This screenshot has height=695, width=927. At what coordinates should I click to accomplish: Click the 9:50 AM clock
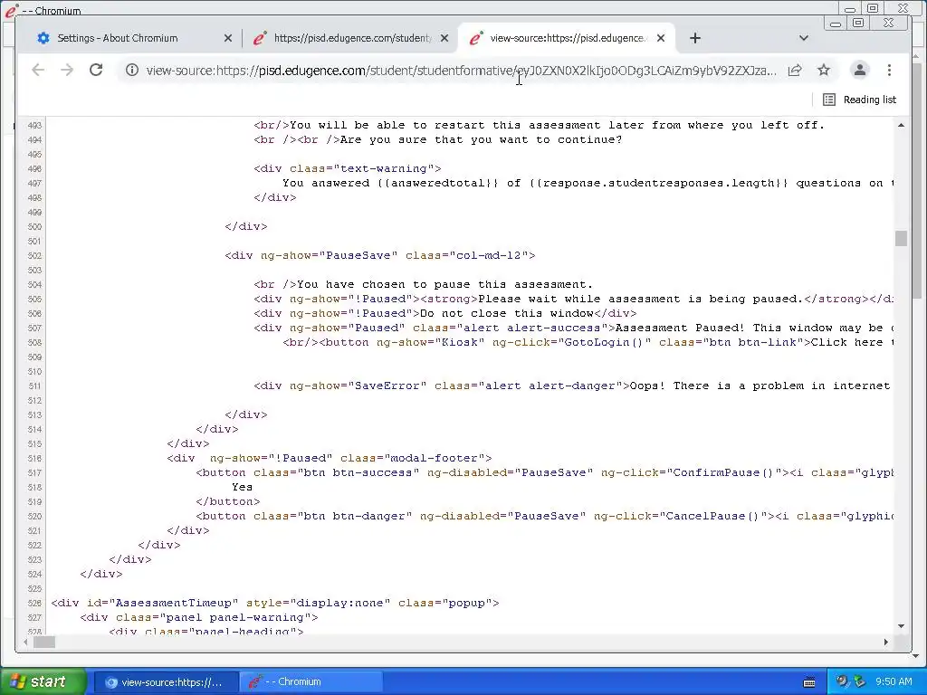pos(894,682)
